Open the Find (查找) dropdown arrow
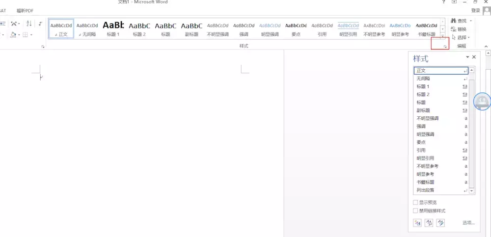Screen dimensions: 491x237 pyautogui.click(x=471, y=21)
